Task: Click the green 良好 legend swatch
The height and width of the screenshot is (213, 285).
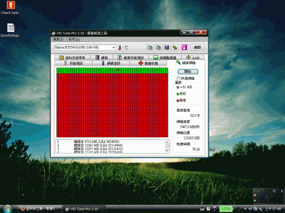Action: (x=178, y=94)
